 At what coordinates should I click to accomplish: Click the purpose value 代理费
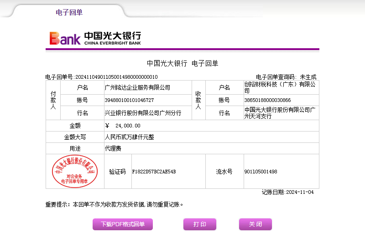tap(113, 148)
